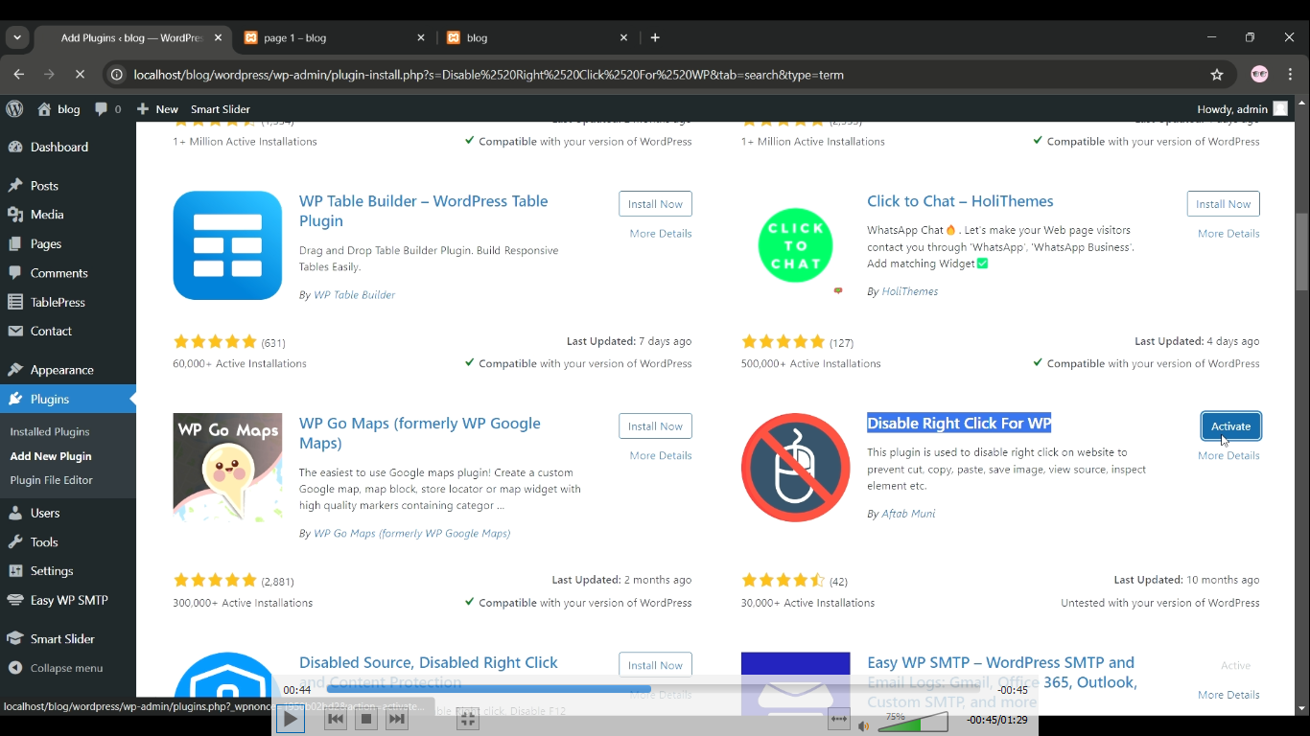The height and width of the screenshot is (736, 1310).
Task: Stop playback in the video player
Action: click(365, 719)
